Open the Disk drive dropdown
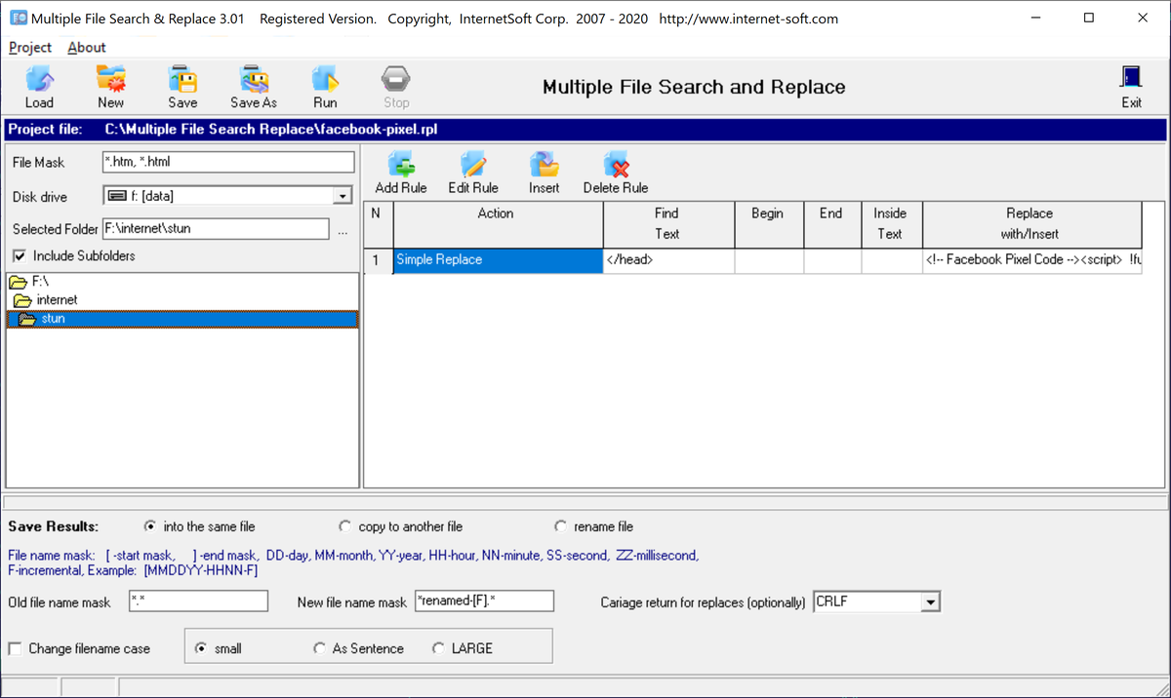Screen dimensions: 1171x698 (x=343, y=196)
